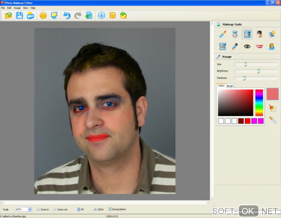Image resolution: width=281 pixels, height=218 pixels.
Task: Click the green house toolbar icon
Action: [123, 15]
